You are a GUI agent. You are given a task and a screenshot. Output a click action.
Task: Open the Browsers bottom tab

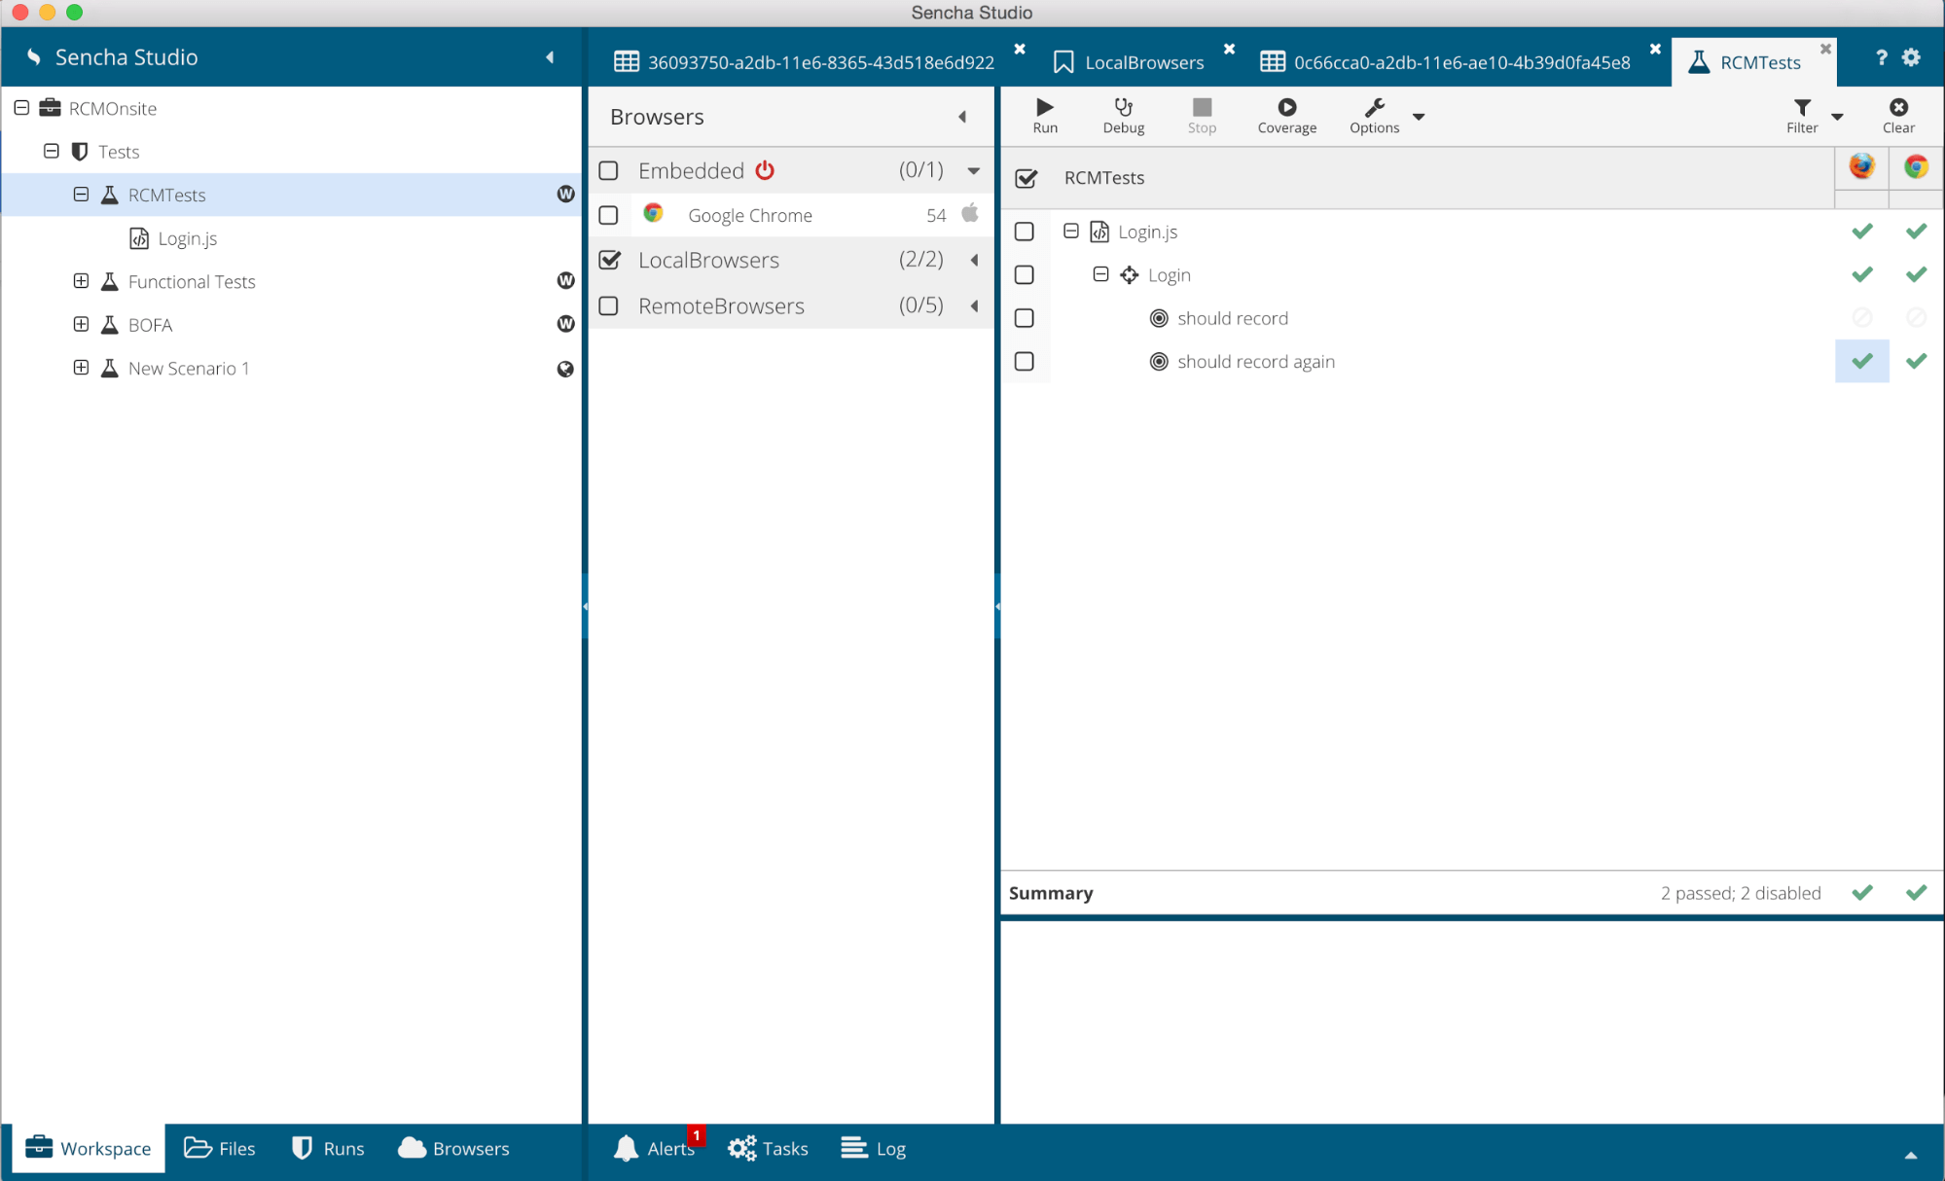tap(453, 1148)
